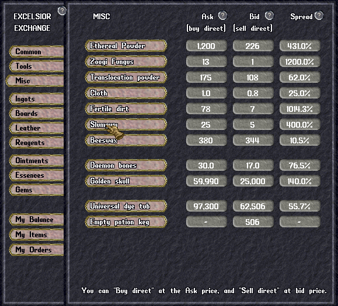Click the Daemon bones spread 76.5%
The image size is (338, 306).
pyautogui.click(x=300, y=166)
